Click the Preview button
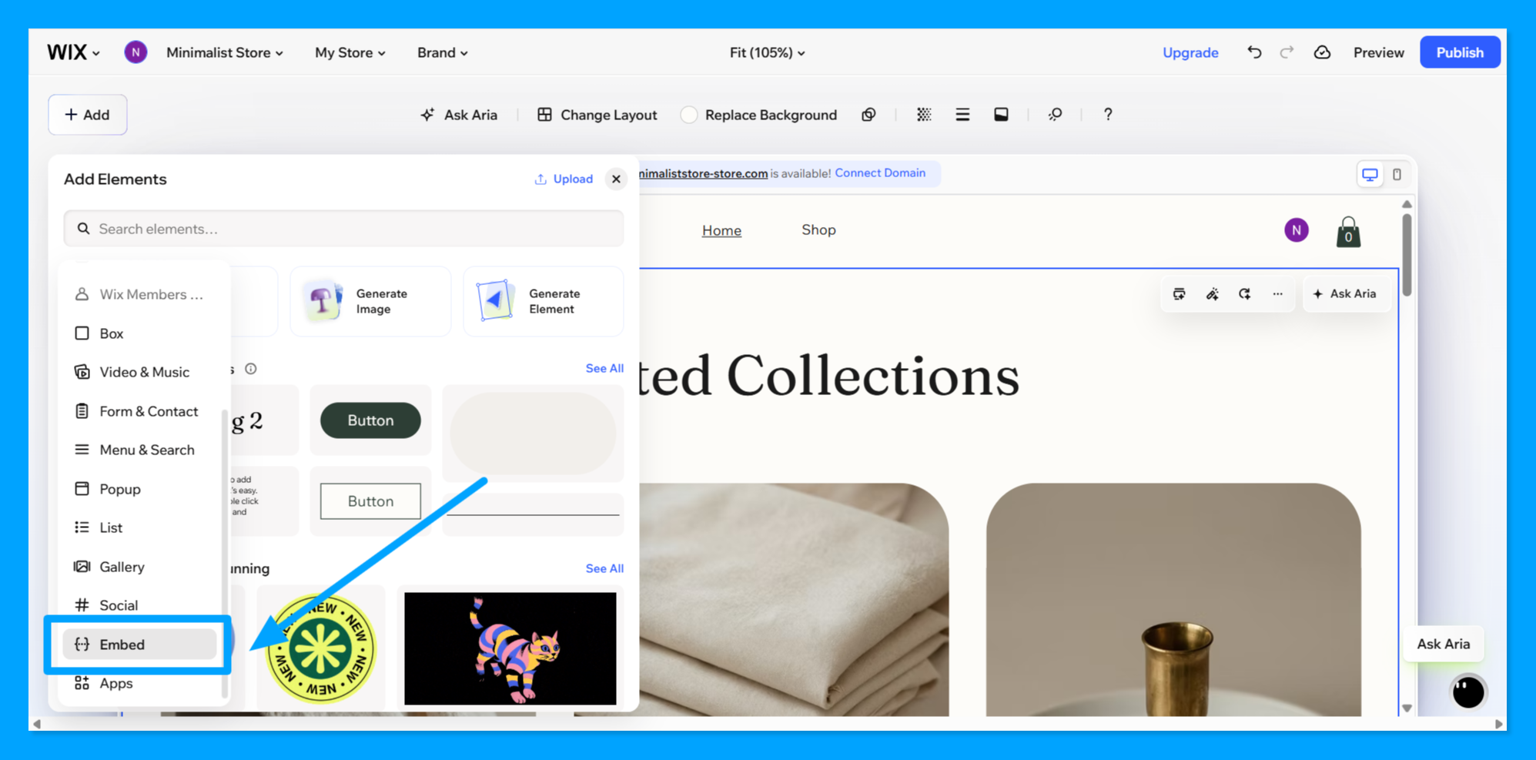 tap(1379, 52)
